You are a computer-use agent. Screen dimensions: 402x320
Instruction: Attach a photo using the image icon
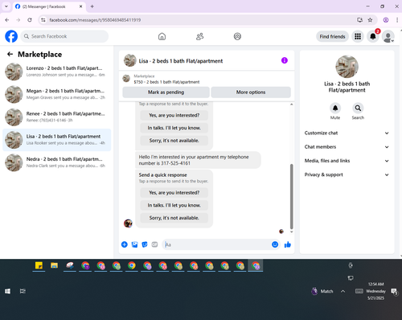134,244
